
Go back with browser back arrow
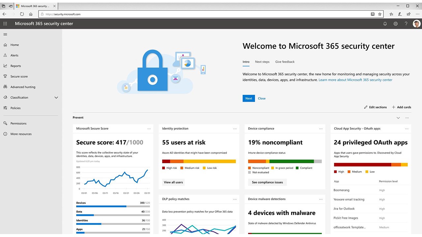[4, 14]
